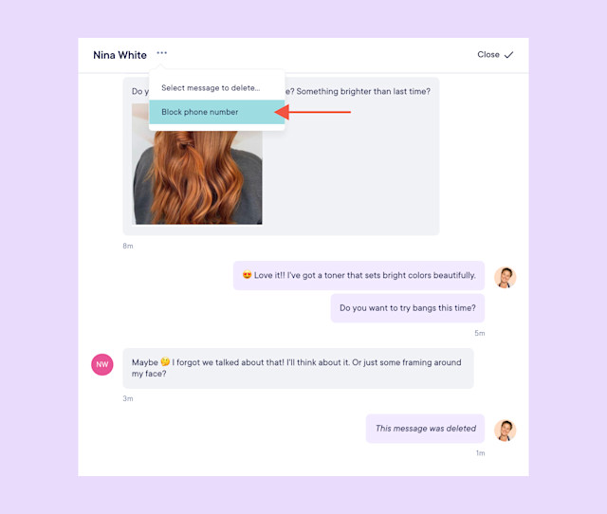Select "Block phone number" menu option
Screen dimensions: 607x514
coord(217,112)
